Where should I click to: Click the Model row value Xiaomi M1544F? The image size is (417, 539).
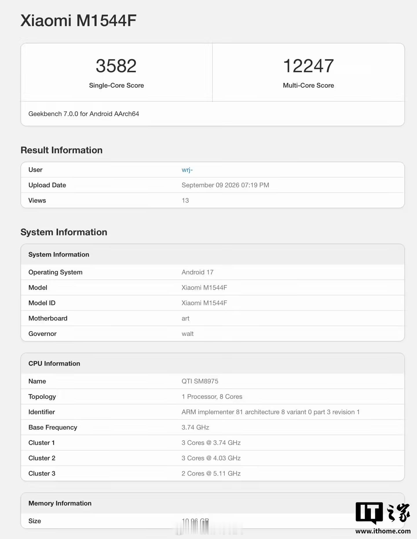point(204,288)
